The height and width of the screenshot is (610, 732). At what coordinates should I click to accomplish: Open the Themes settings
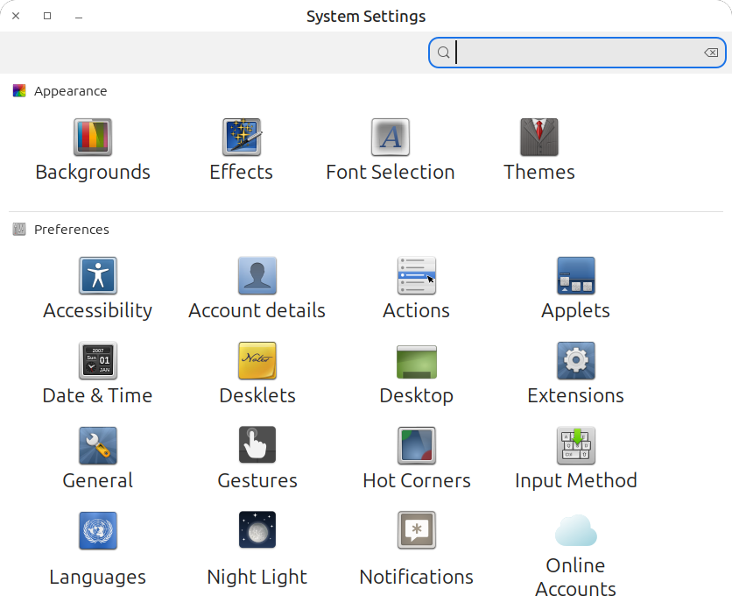[539, 138]
